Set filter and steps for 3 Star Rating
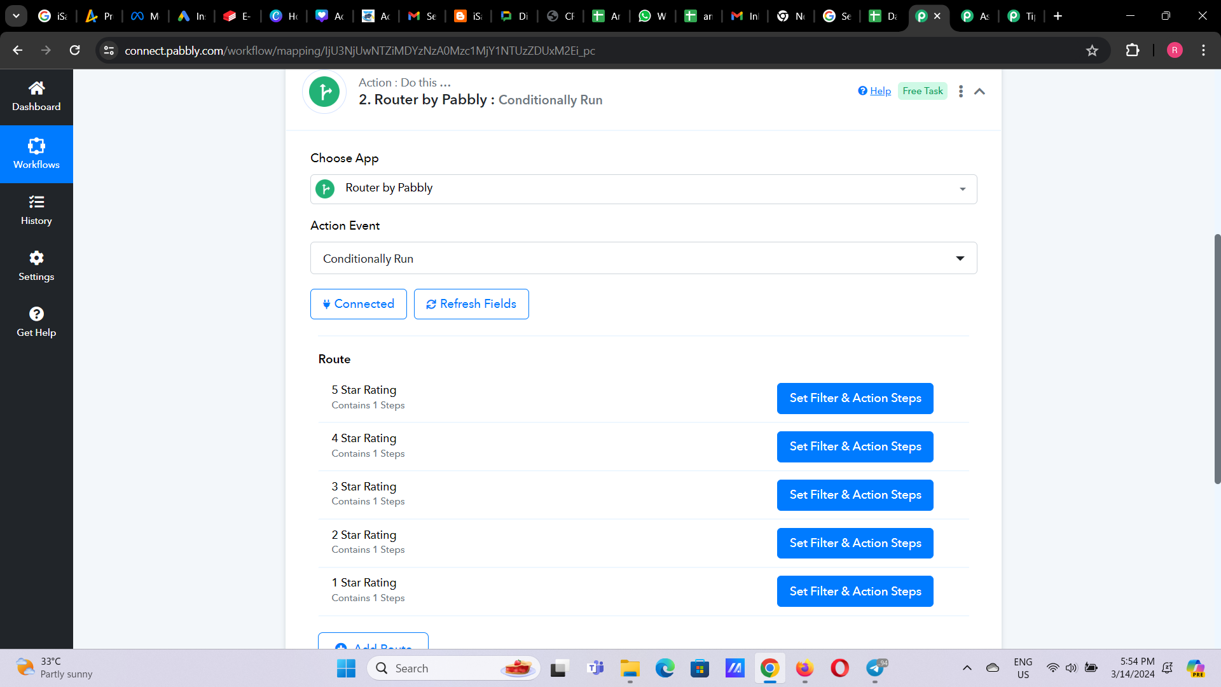Screen dimensions: 1221x687 coord(855,495)
